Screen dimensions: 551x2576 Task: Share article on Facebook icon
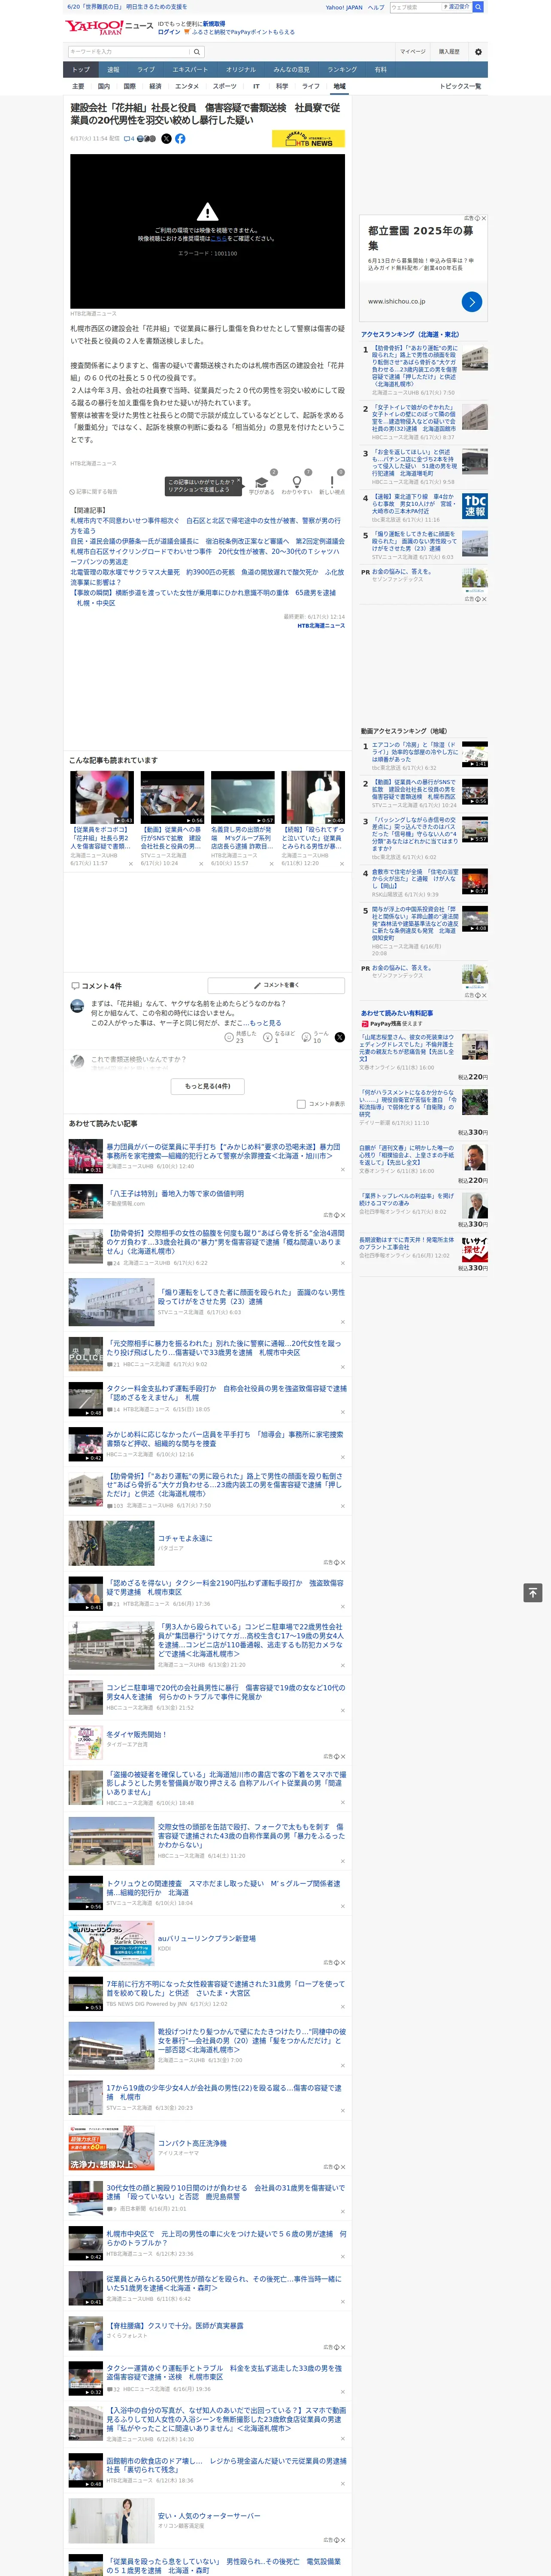180,139
